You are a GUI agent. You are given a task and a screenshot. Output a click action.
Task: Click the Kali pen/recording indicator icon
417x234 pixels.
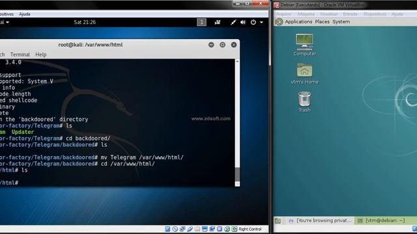click(233, 22)
